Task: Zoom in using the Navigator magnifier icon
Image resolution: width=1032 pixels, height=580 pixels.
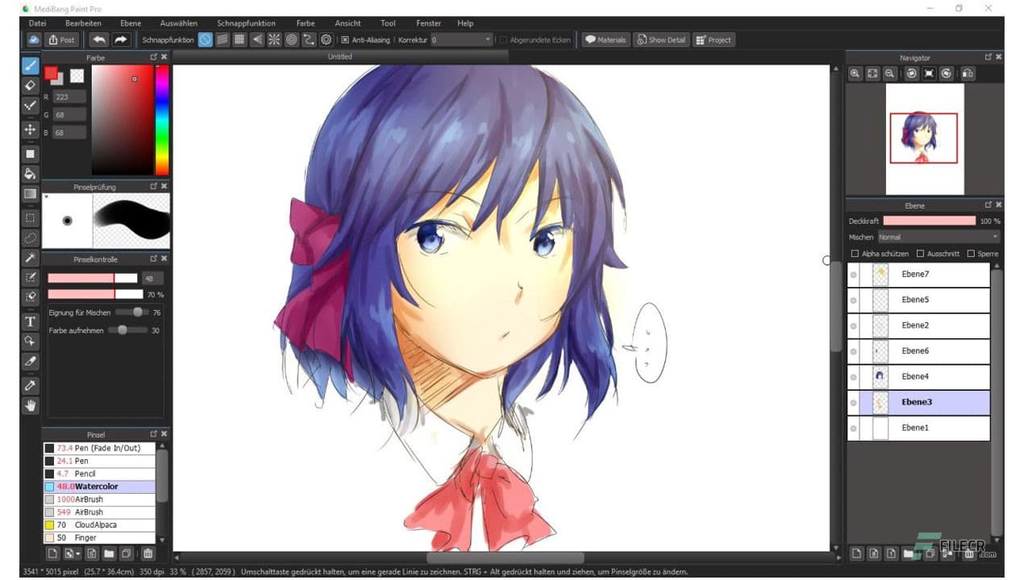Action: point(854,73)
